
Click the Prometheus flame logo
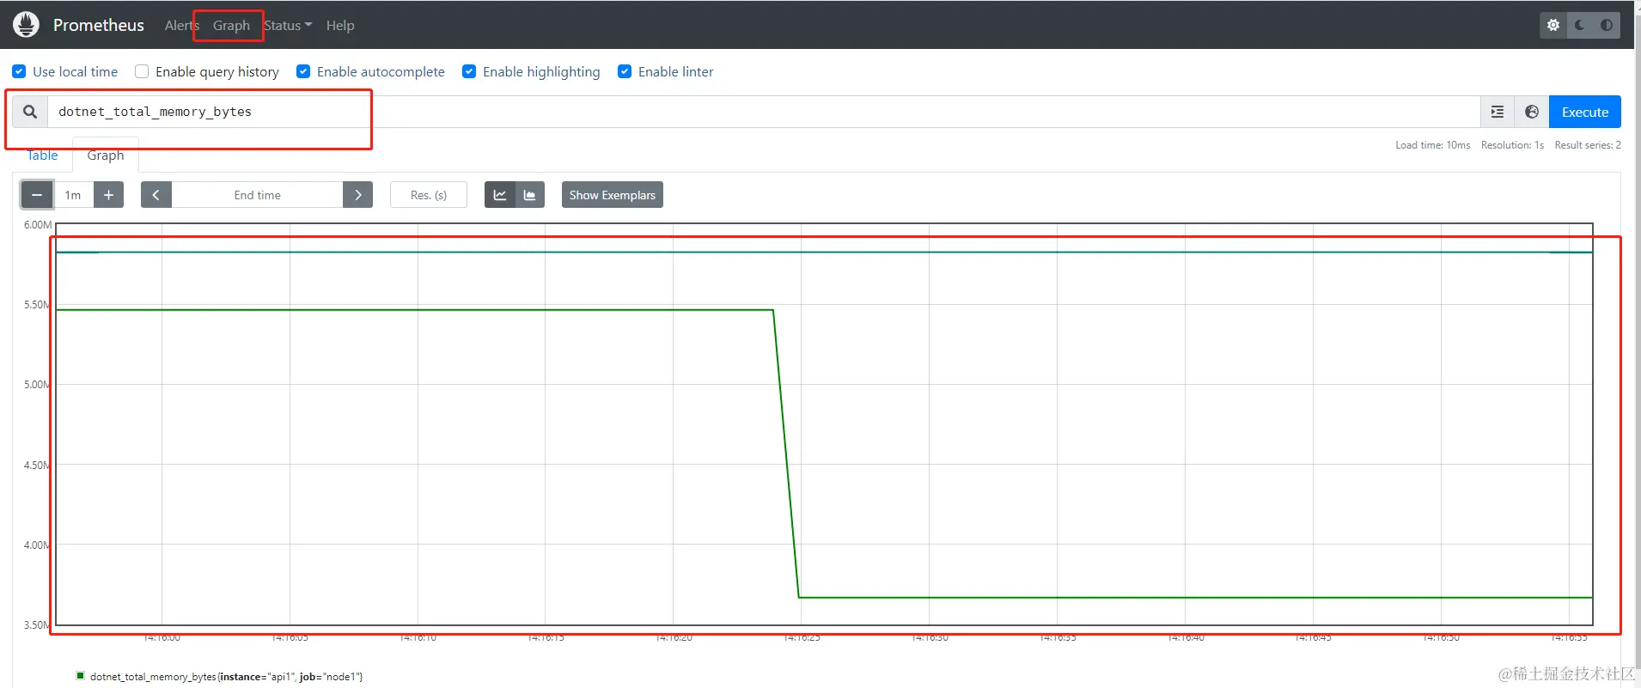click(26, 25)
